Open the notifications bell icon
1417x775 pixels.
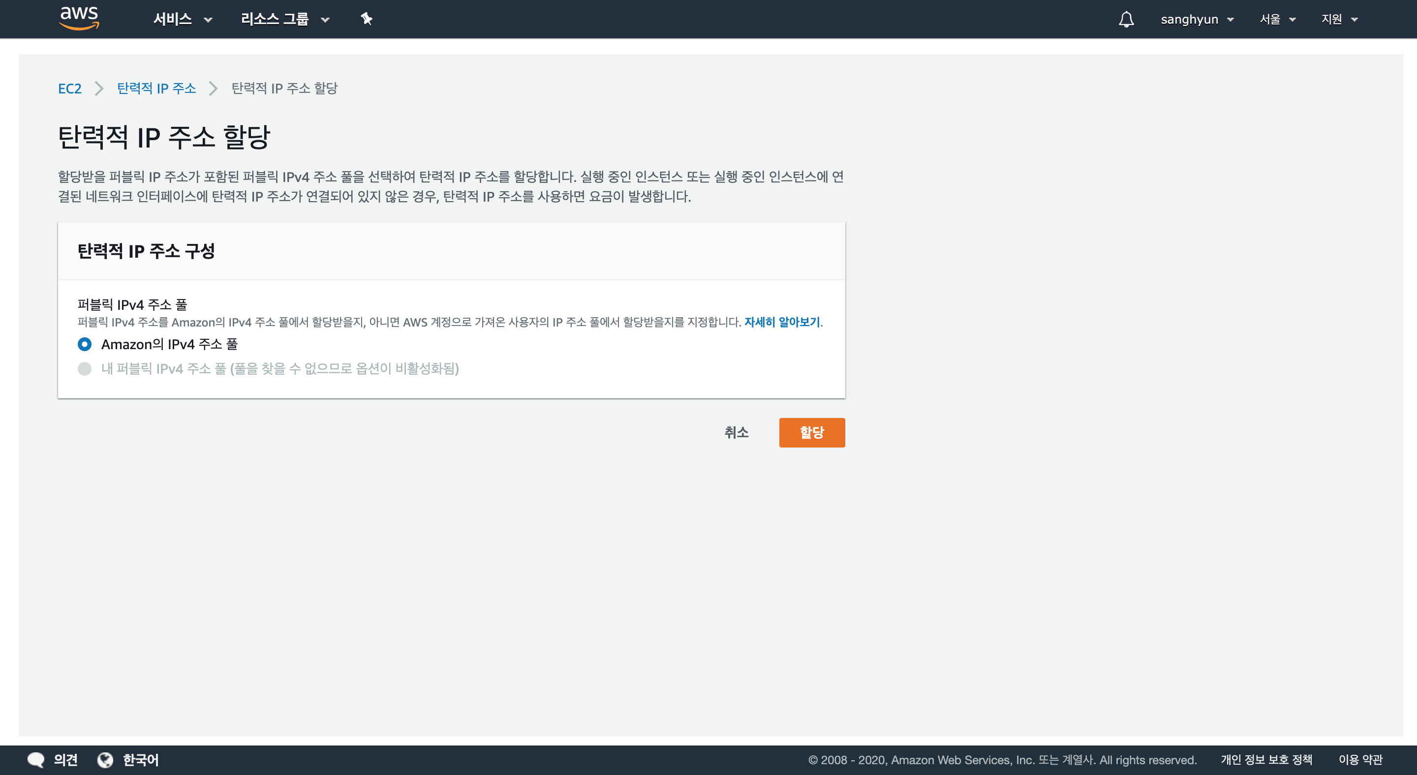pos(1126,19)
